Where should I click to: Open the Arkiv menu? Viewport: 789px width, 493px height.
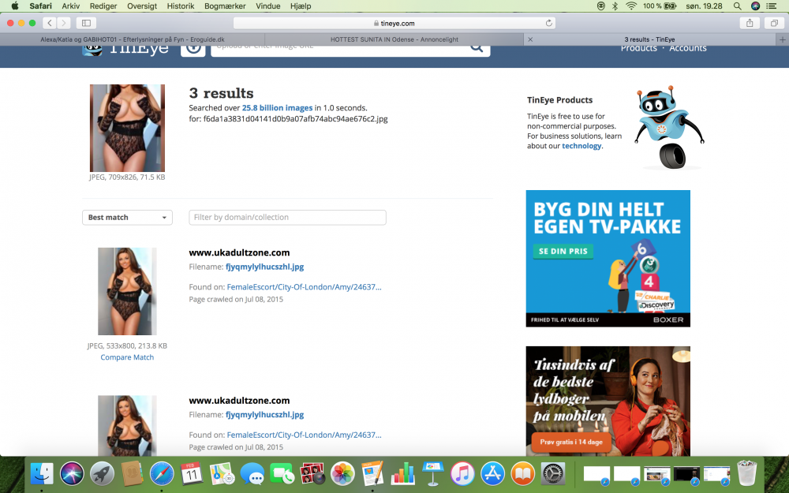click(70, 6)
